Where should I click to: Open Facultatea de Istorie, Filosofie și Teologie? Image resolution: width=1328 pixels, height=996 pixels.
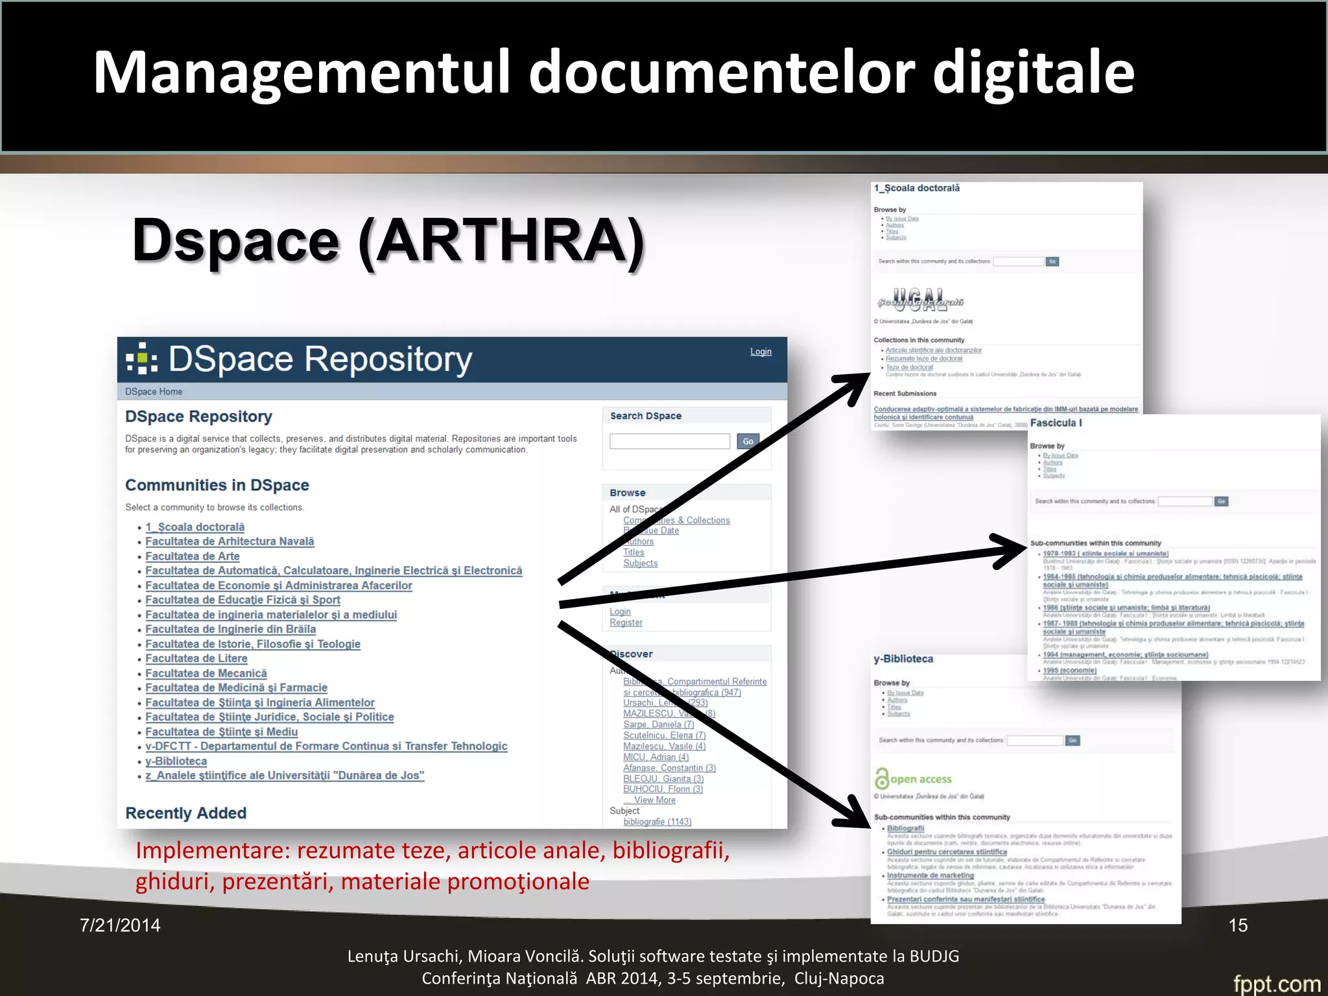[x=253, y=644]
